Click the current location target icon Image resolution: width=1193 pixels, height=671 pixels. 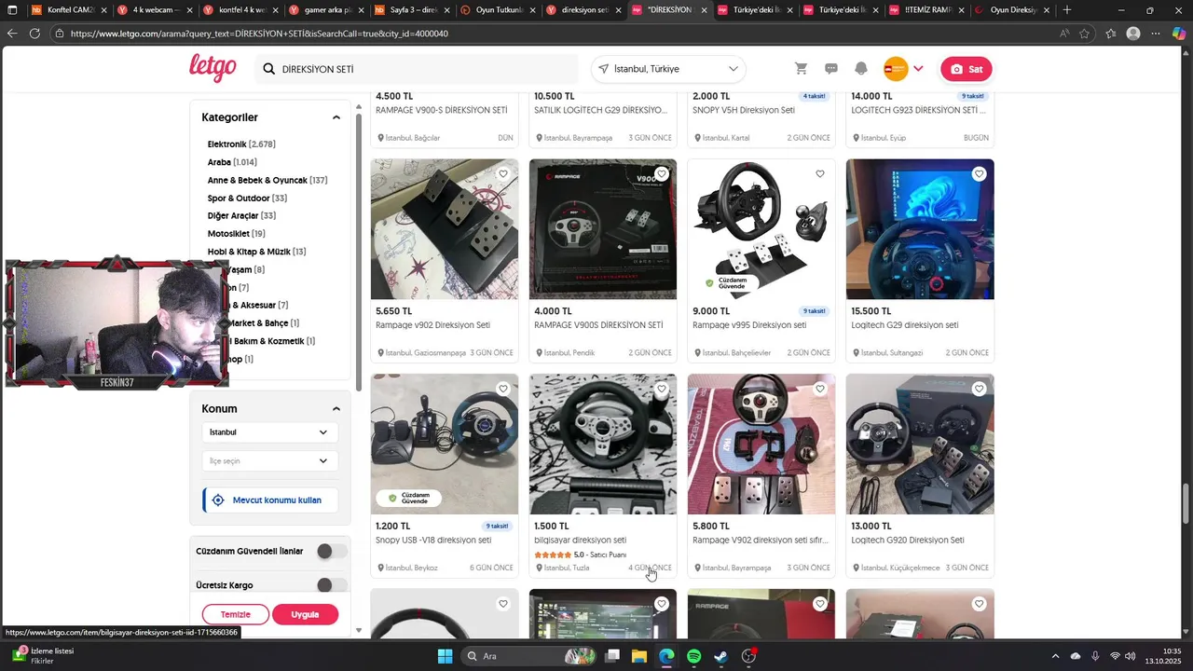tap(218, 500)
